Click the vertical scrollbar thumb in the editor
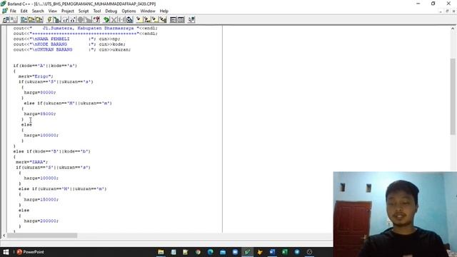This screenshot has height=257, width=457. tap(453, 96)
